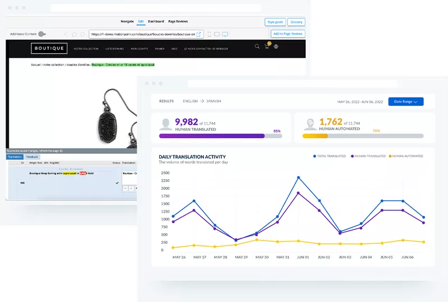Image resolution: width=448 pixels, height=302 pixels.
Task: Click the BOUTIQUE logo
Action: tap(49, 48)
